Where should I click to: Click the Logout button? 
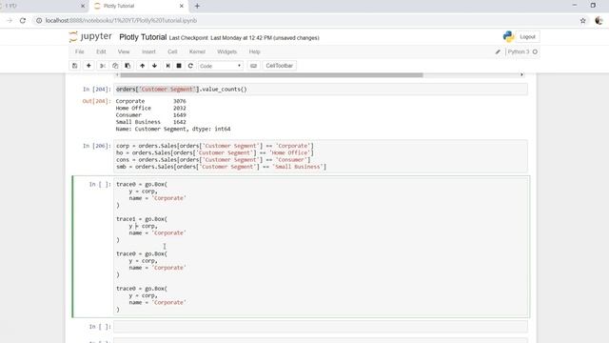[527, 37]
